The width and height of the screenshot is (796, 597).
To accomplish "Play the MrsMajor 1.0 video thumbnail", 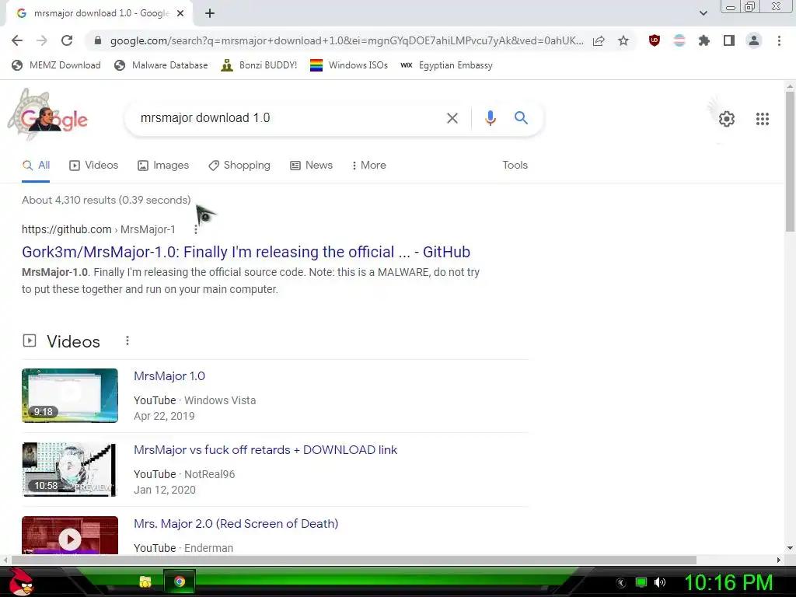I will pyautogui.click(x=70, y=396).
